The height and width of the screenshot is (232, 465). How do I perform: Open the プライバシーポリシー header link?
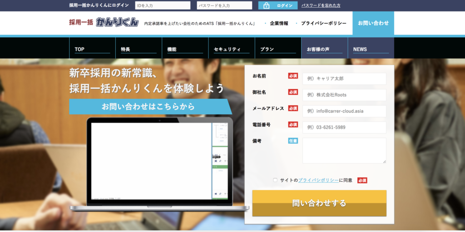coord(323,23)
